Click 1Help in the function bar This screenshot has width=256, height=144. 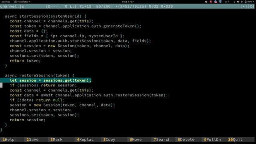tap(8, 140)
